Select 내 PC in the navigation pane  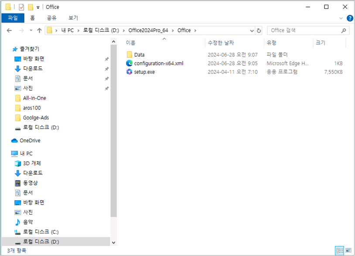22,154
